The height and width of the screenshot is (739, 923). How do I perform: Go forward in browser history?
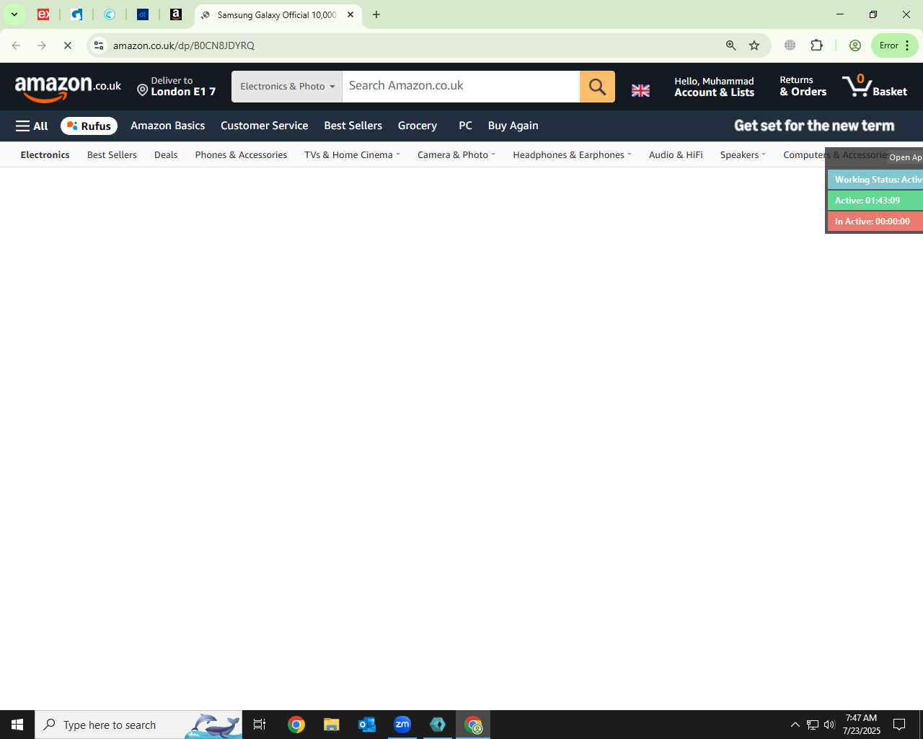pos(42,45)
